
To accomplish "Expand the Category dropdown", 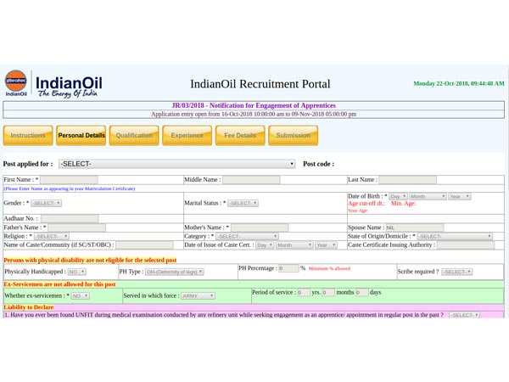I will pos(247,236).
